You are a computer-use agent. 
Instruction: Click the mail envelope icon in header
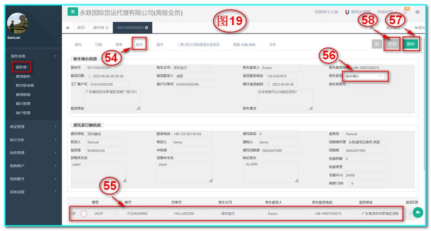417,12
